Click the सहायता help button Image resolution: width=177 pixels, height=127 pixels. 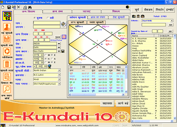tap(107, 103)
